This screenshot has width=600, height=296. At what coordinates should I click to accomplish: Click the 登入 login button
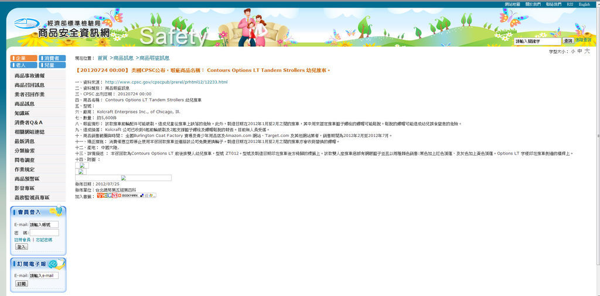pos(22,247)
